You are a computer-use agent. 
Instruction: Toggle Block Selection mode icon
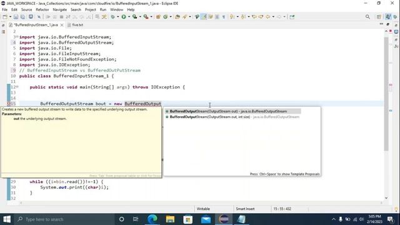point(217,17)
